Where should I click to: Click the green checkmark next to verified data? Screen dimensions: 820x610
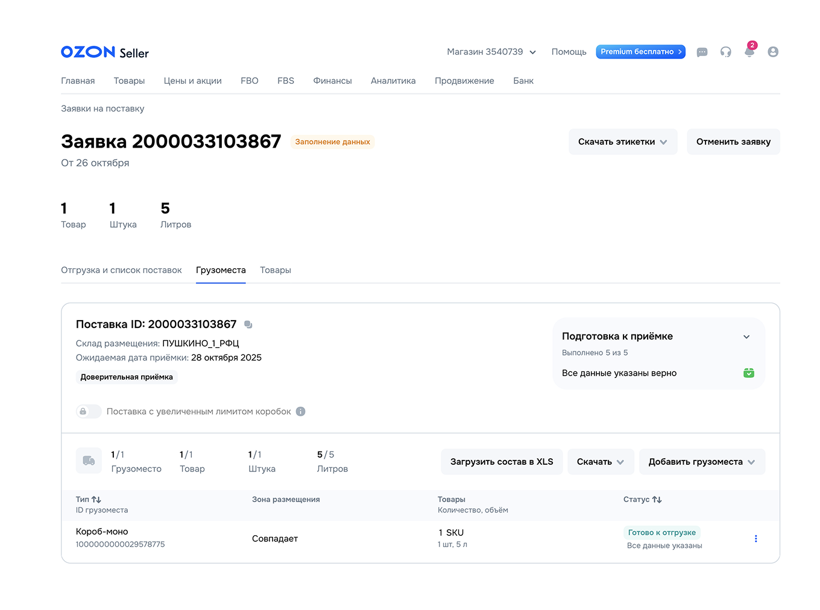click(748, 373)
